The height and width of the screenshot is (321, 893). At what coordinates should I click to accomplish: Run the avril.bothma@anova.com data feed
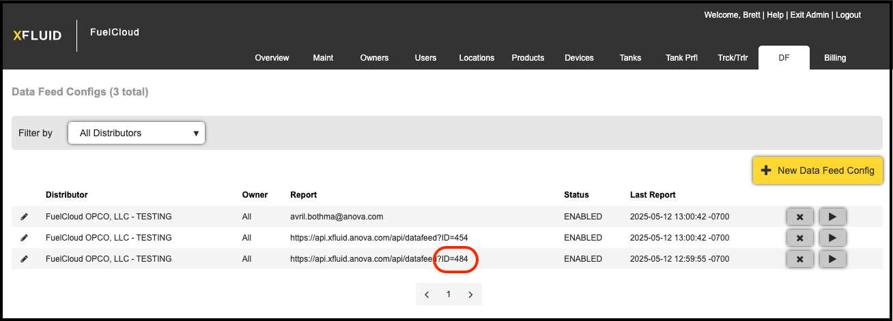click(833, 217)
